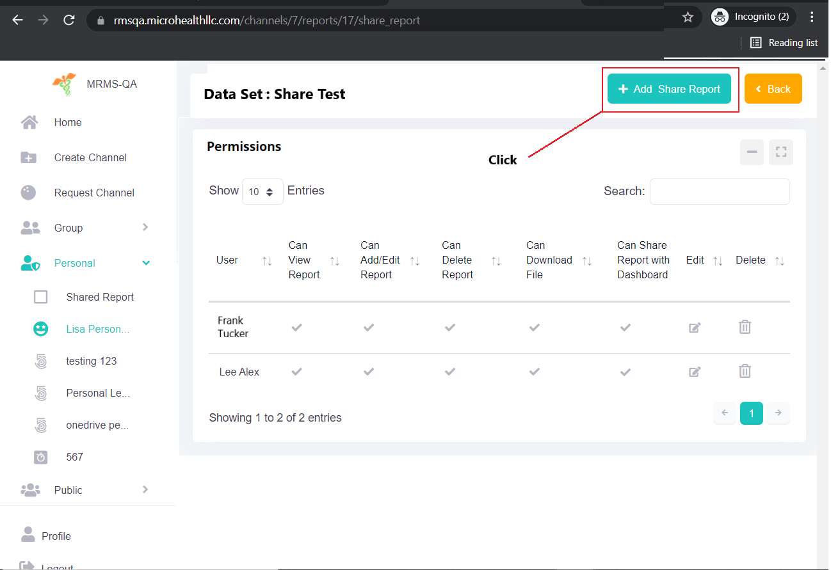
Task: Click Frank Tucker's Can Download File checkmark
Action: (x=535, y=328)
